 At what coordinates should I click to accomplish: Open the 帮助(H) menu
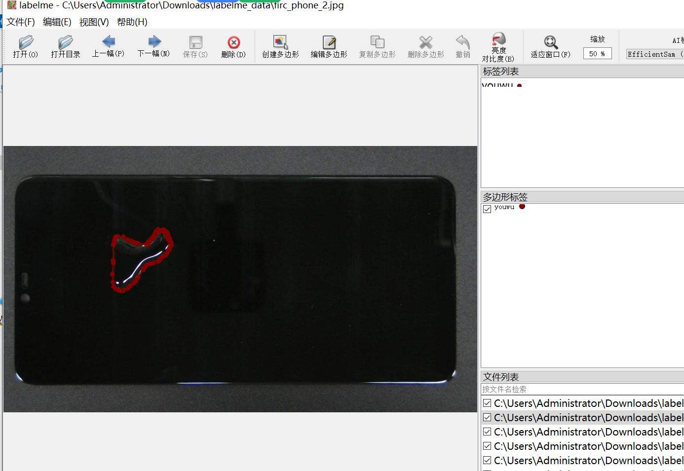[x=132, y=22]
